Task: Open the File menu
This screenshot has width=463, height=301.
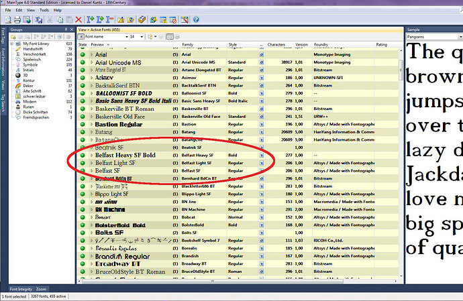Action: click(8, 10)
